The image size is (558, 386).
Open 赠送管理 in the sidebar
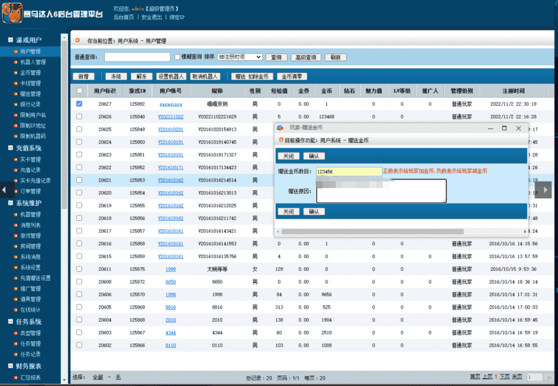coord(31,94)
